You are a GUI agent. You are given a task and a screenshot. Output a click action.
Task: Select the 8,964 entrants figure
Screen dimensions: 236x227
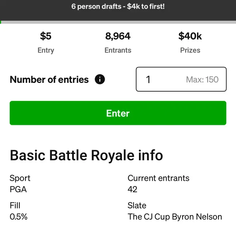coord(118,36)
